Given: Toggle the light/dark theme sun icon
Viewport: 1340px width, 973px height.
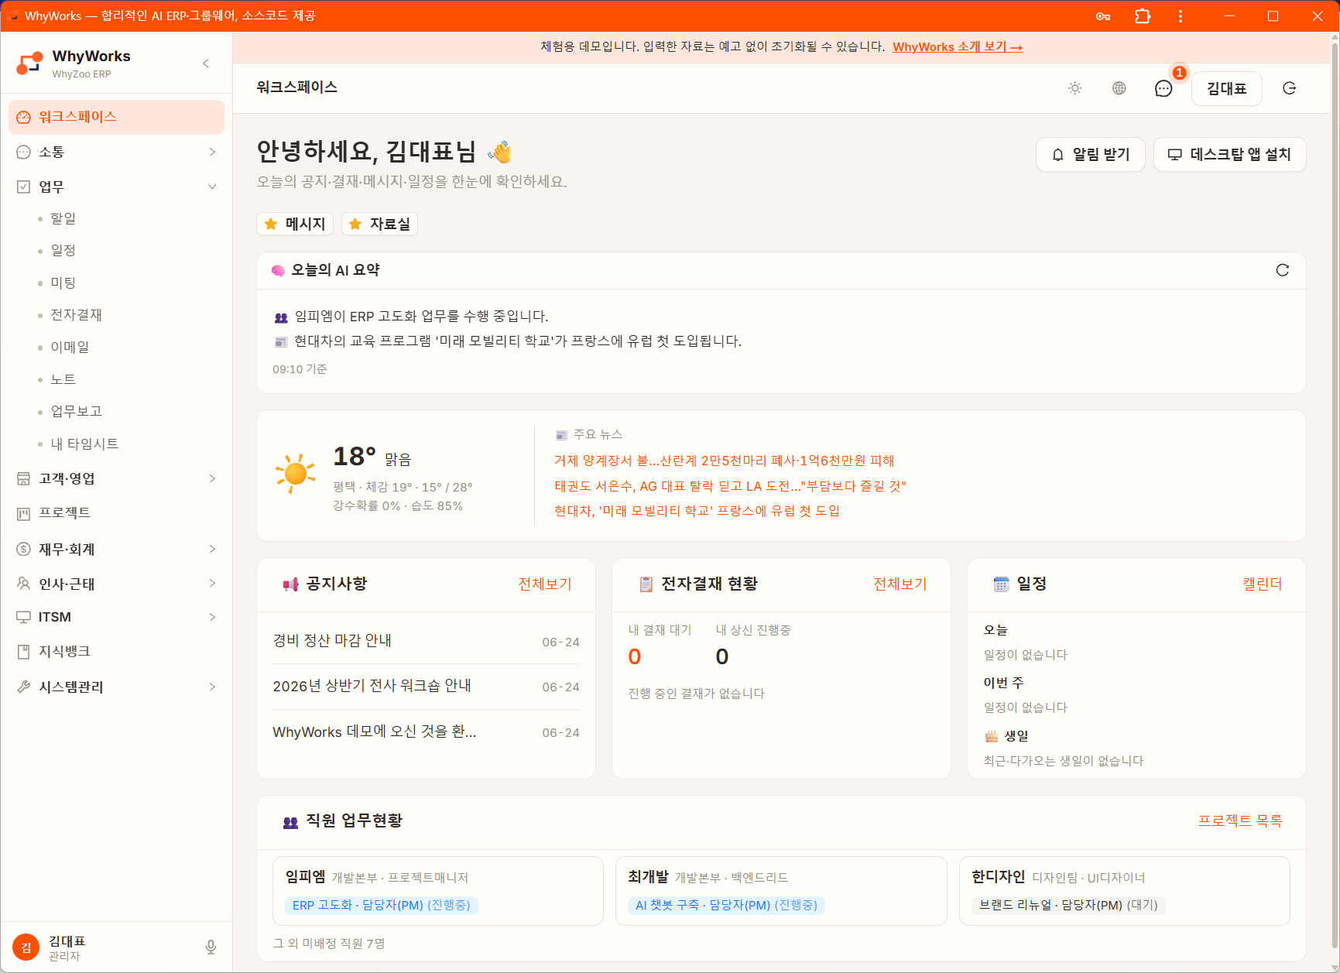Looking at the screenshot, I should pos(1074,88).
